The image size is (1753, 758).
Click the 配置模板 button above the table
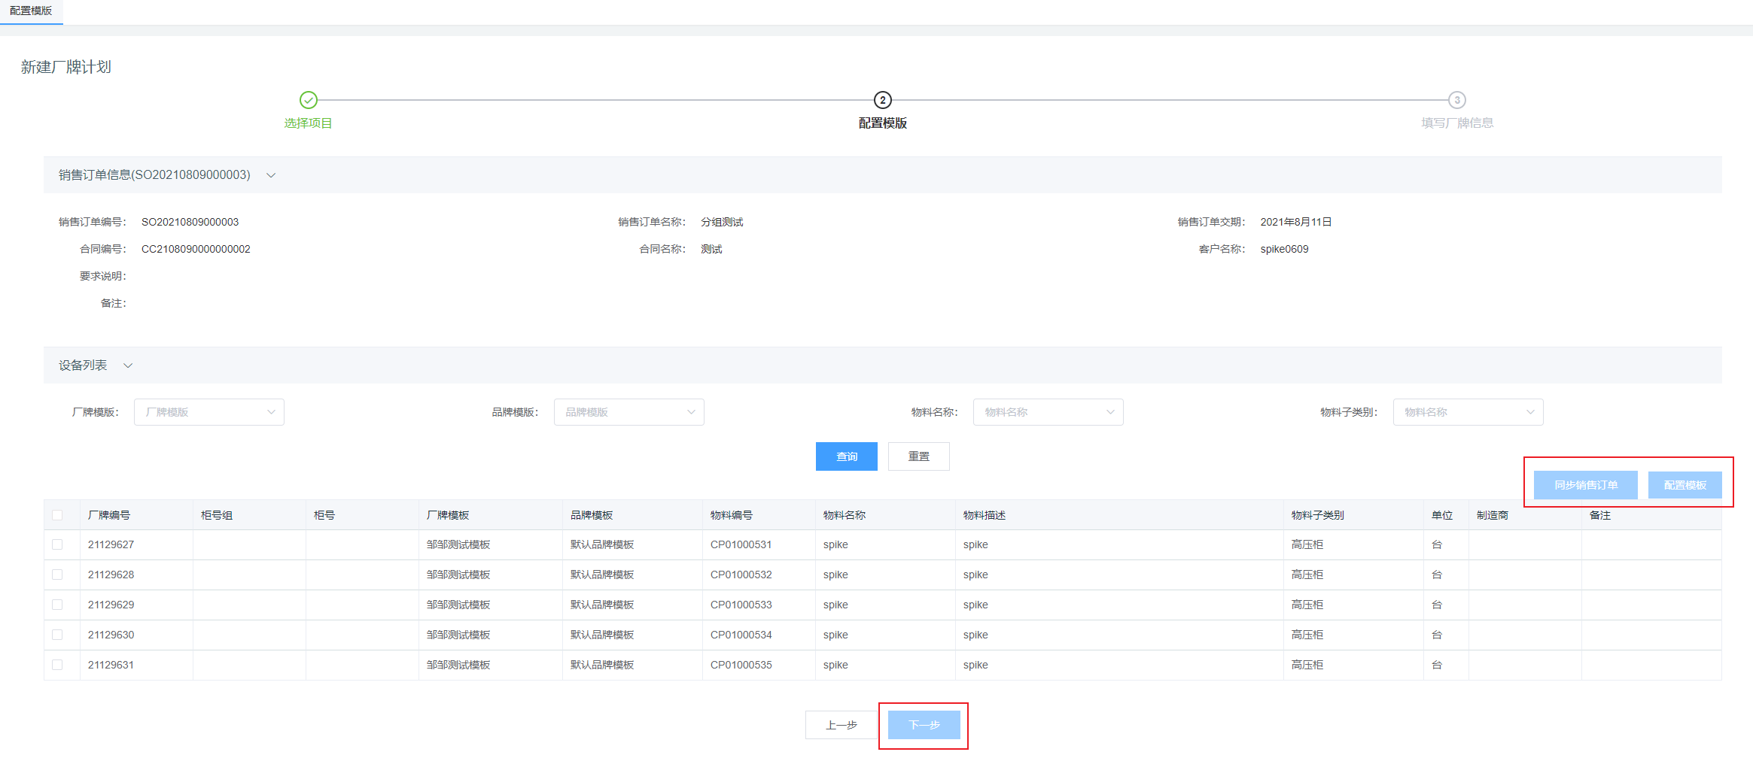tap(1685, 485)
